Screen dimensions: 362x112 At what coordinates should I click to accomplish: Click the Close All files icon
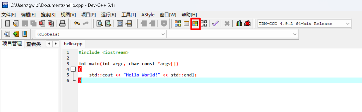click(51, 24)
